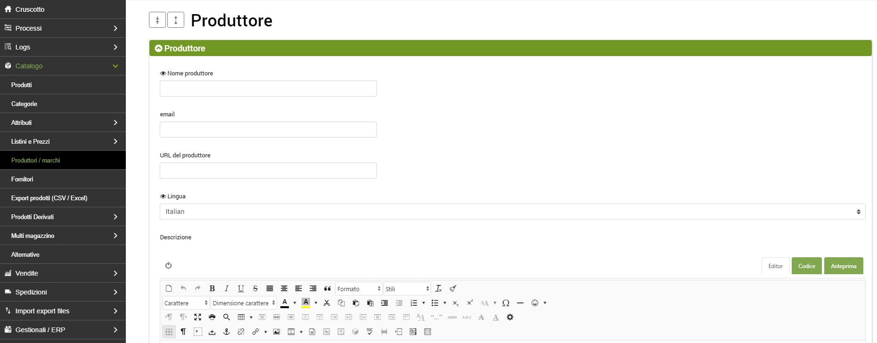This screenshot has width=877, height=343.
Task: Open the yellow text highlight color picker
Action: 306,303
